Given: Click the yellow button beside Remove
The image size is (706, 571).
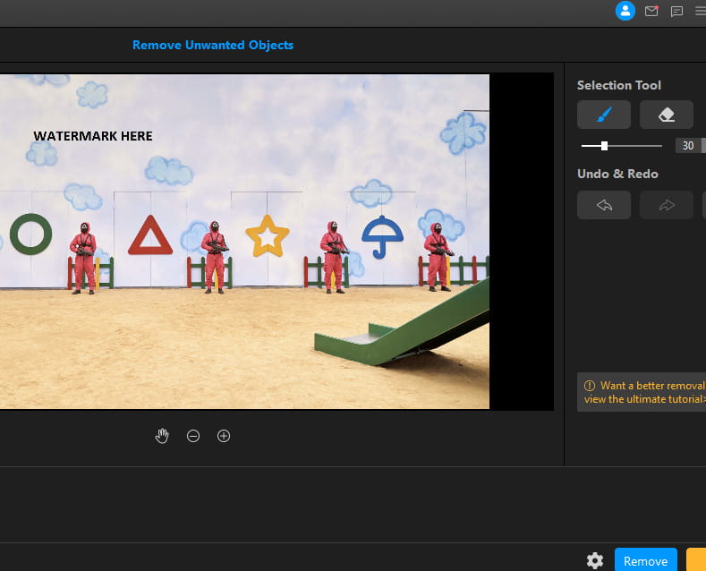Looking at the screenshot, I should tap(696, 559).
